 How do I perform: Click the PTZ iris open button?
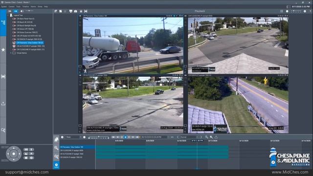click(x=31, y=158)
